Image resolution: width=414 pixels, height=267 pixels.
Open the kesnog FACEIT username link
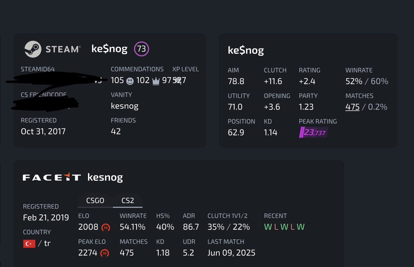[105, 177]
